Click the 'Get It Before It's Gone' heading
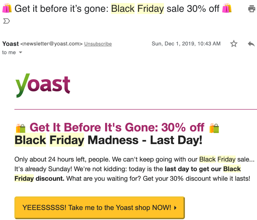Screen dimensions: 257x220 coord(117,128)
